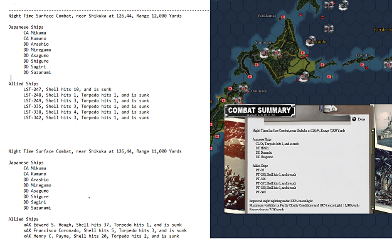Click the Done button in Combat Summary
Viewport: 392px width, 241px height.
click(x=359, y=119)
